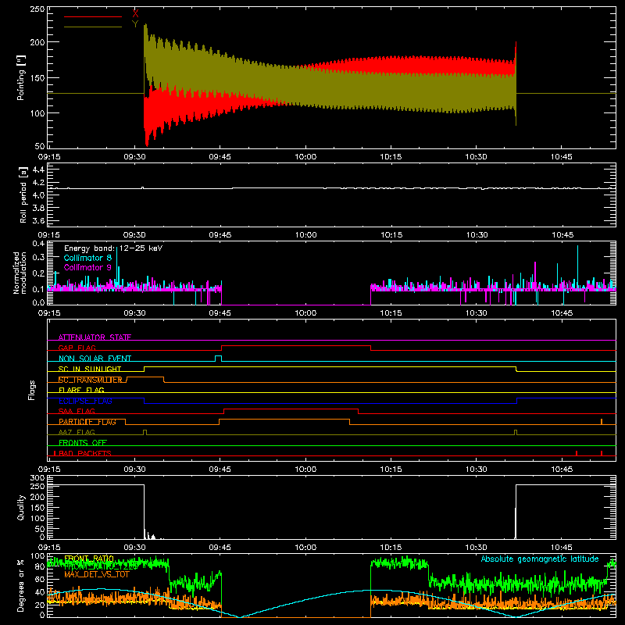Click the yellow FRONT_RATIO legend entry
The image size is (625, 625).
coord(89,559)
